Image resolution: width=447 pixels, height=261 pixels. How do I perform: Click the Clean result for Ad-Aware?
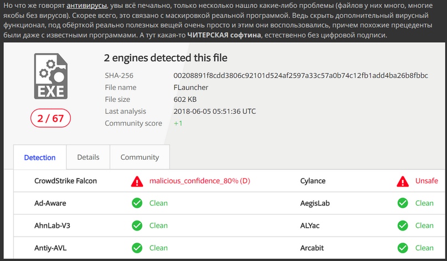point(158,203)
